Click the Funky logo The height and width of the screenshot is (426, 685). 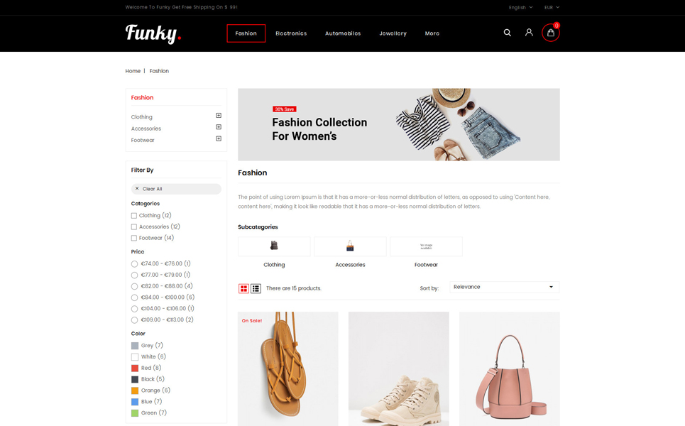click(153, 33)
